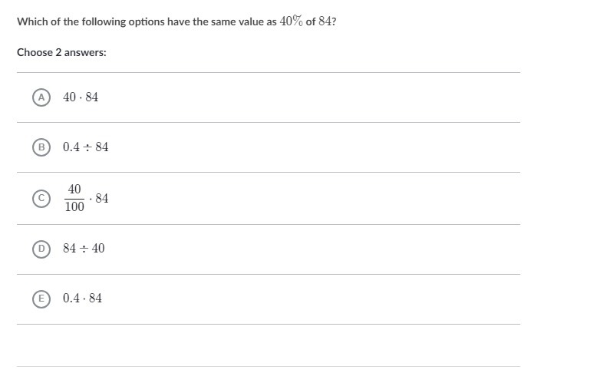
Task: Click the expression 40 · 84
Action: point(81,97)
